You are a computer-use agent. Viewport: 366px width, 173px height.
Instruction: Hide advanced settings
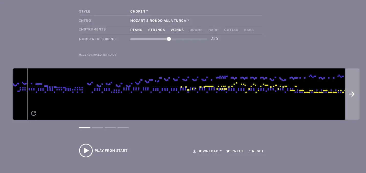(98, 55)
